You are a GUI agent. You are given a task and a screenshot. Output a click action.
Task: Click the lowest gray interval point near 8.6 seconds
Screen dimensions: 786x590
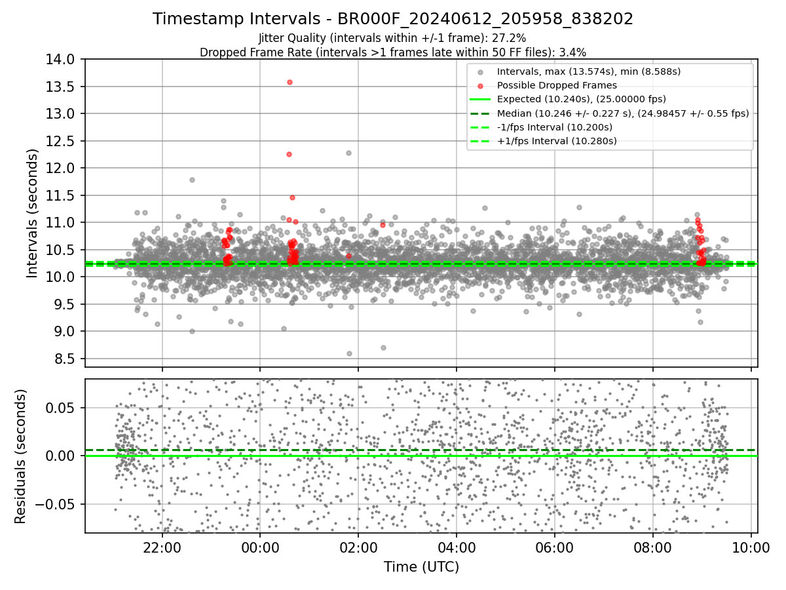point(349,353)
